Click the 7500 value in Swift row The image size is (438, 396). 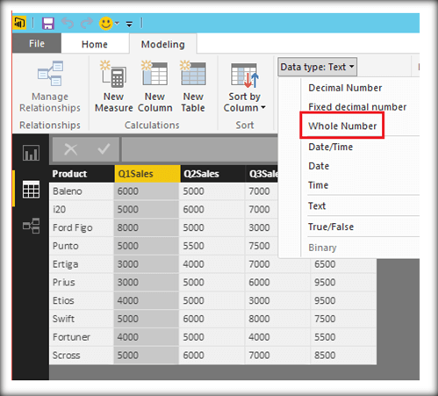click(343, 319)
